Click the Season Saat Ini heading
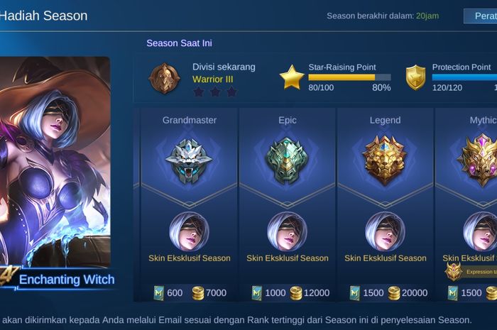 click(x=179, y=43)
